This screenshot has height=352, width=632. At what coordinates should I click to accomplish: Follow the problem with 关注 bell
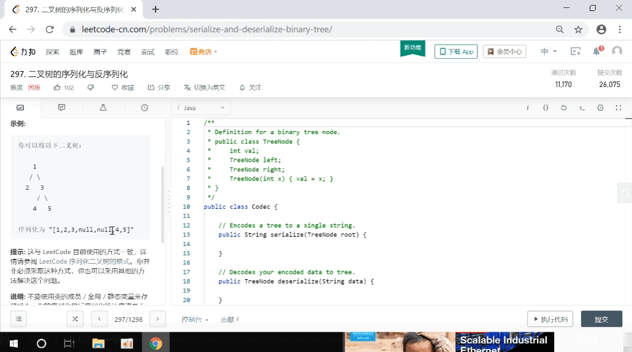[250, 88]
